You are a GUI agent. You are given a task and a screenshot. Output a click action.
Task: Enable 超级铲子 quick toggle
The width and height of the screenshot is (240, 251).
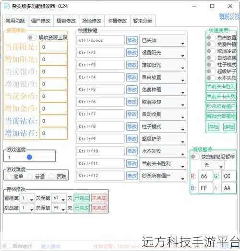pos(211,71)
